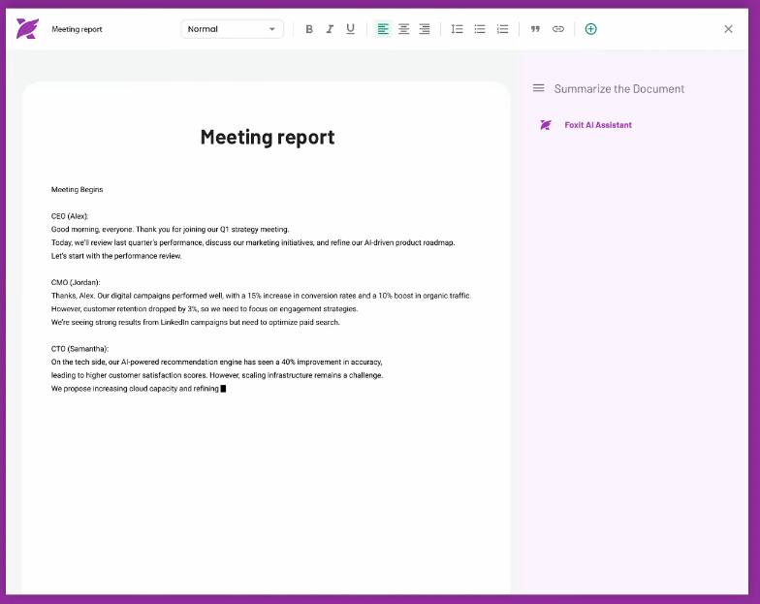This screenshot has width=760, height=604.
Task: Toggle bold formatting
Action: pos(309,29)
